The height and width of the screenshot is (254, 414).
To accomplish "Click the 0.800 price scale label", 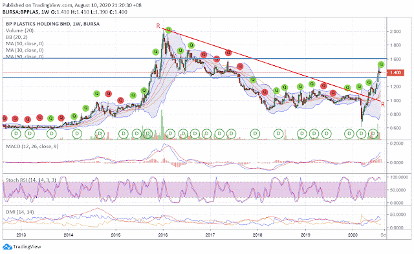I will click(395, 114).
